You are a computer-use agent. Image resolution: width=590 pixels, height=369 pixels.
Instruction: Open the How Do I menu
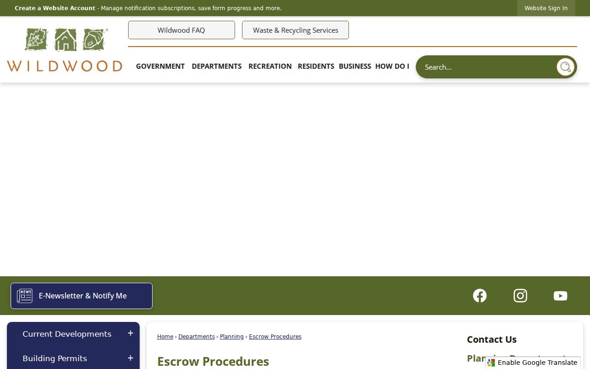[392, 66]
